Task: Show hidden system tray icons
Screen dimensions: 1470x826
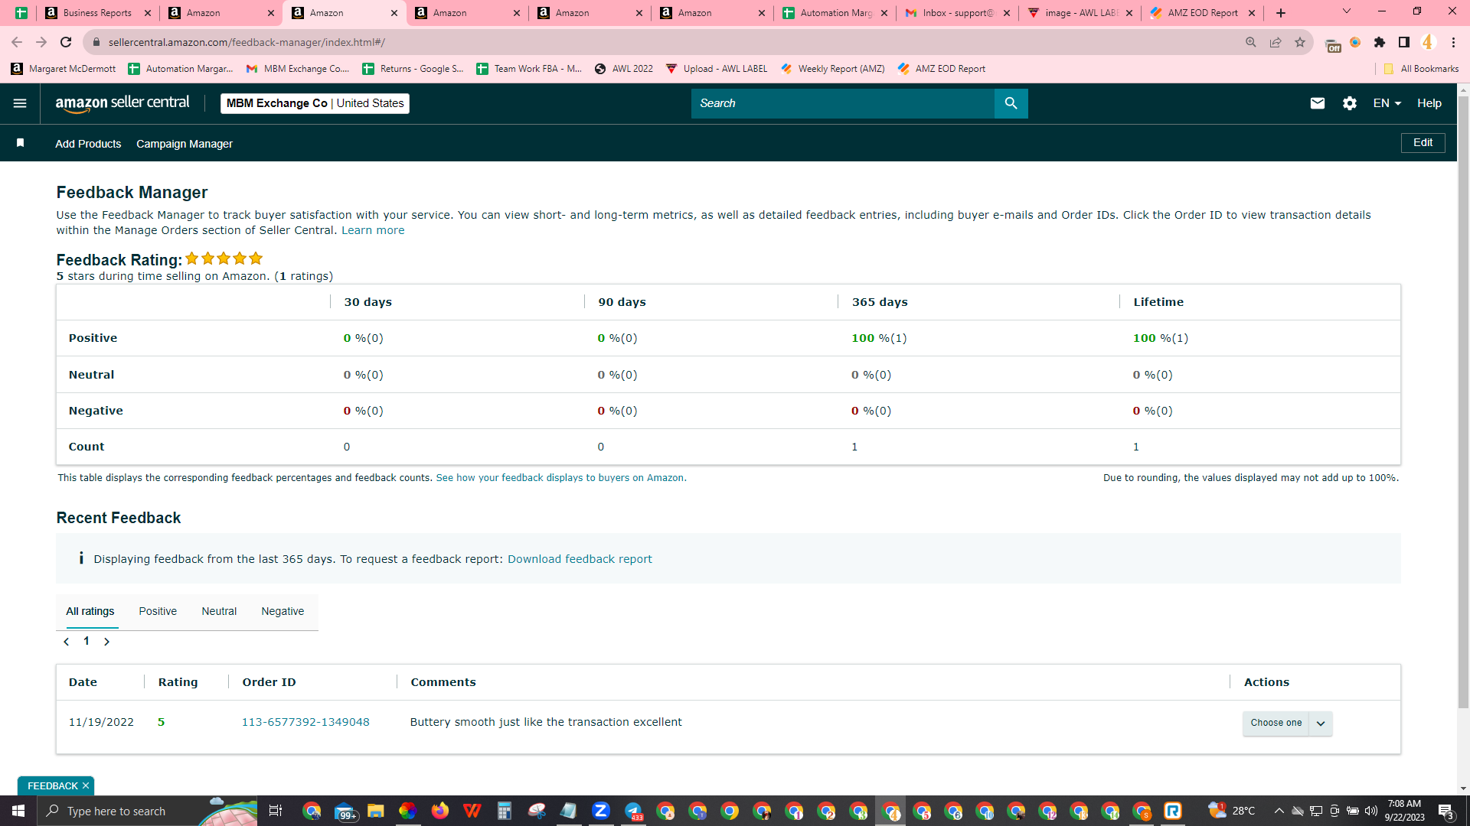Action: tap(1279, 811)
